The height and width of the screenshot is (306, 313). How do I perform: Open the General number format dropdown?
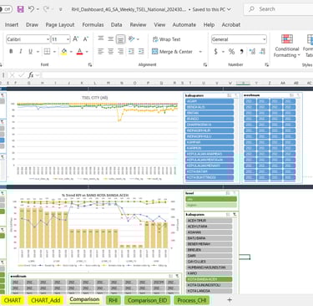tap(264, 39)
